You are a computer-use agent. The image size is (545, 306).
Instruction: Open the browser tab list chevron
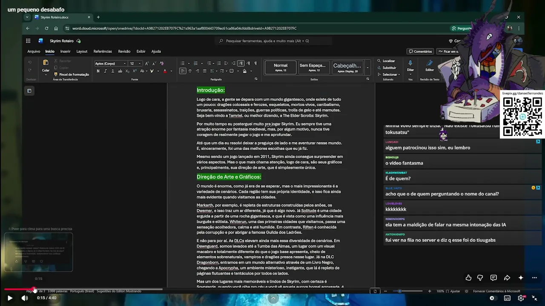(27, 17)
